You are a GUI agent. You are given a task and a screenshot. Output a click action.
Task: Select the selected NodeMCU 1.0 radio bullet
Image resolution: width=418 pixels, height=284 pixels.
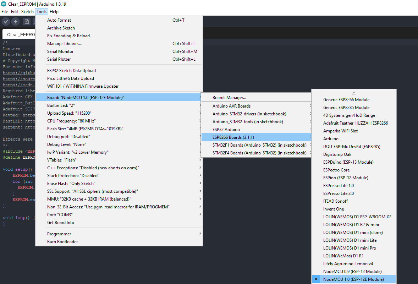pos(316,279)
